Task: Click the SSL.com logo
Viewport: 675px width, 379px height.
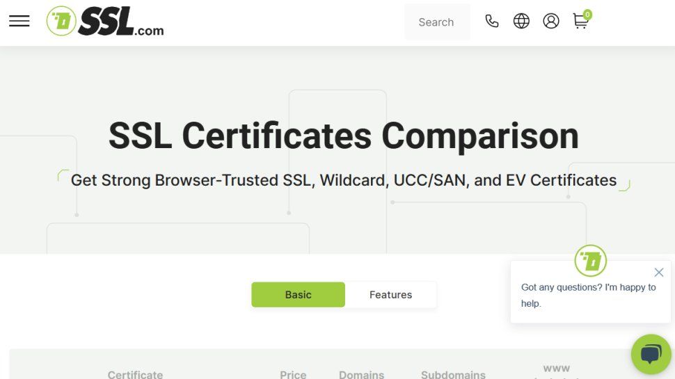Action: [x=105, y=22]
